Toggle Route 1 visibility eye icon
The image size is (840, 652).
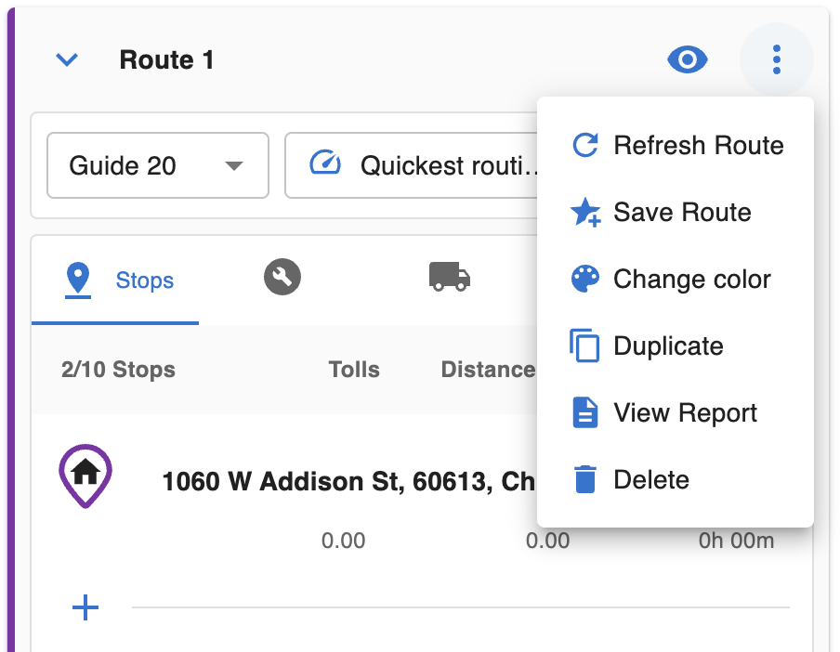tap(688, 59)
